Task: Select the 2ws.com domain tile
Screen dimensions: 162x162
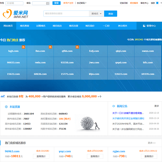Action: tap(94, 63)
